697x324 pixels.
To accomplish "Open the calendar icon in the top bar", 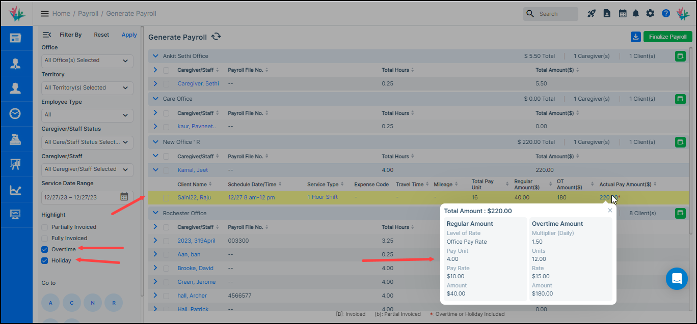I will (x=623, y=13).
